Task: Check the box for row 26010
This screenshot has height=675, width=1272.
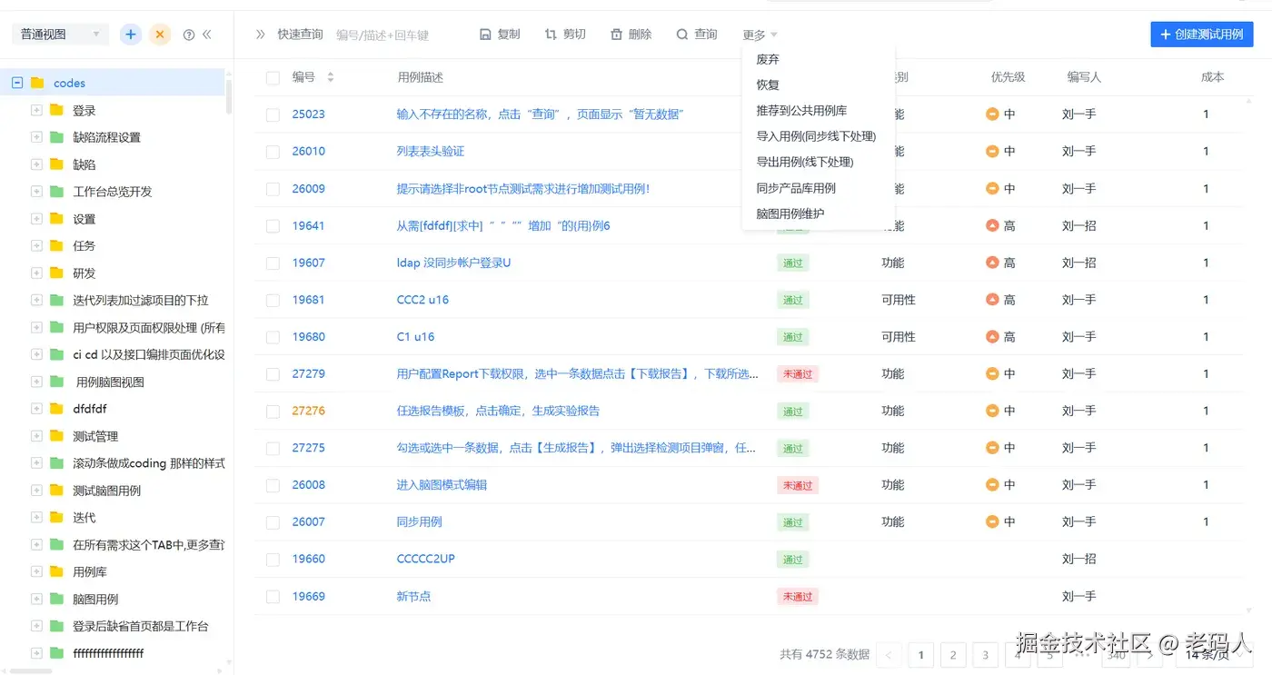Action: (273, 152)
